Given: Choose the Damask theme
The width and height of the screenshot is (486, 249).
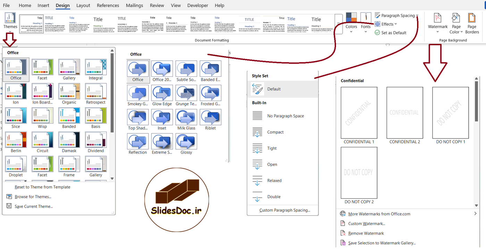Looking at the screenshot, I should point(69,142).
